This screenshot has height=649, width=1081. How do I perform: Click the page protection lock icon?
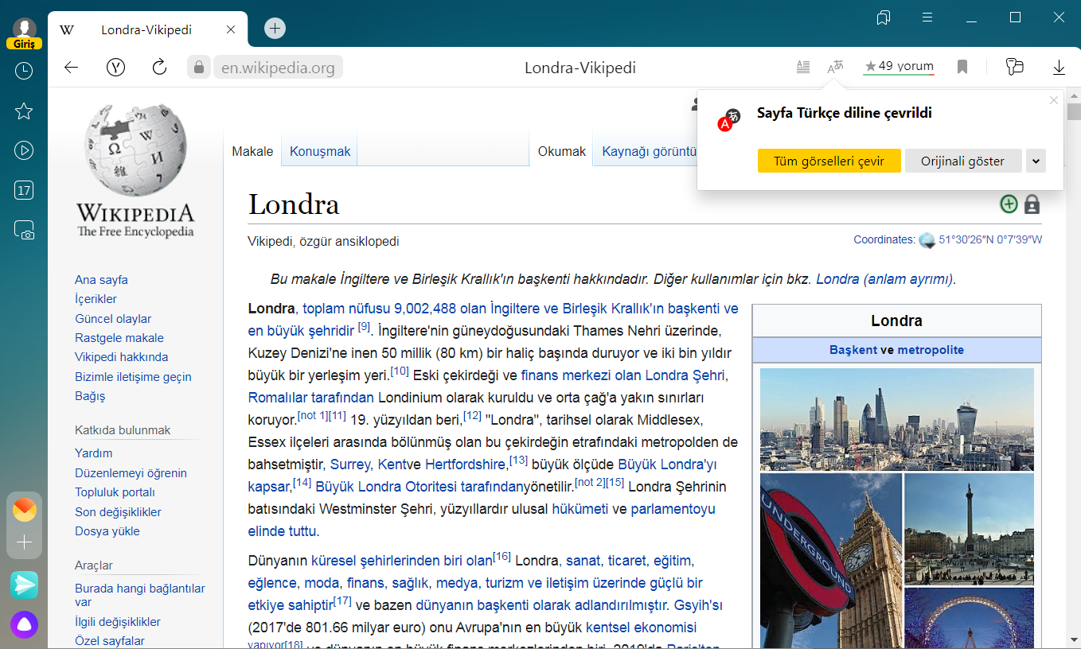[1032, 204]
